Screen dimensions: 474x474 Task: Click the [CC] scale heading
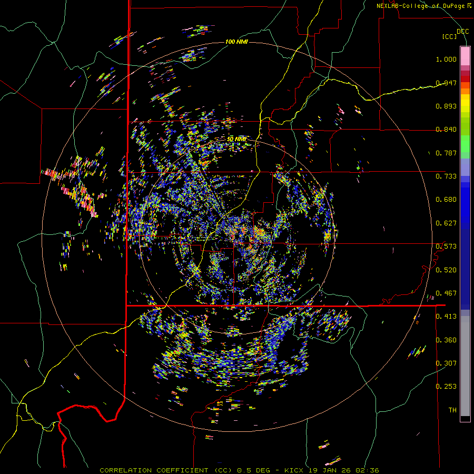[x=450, y=36]
